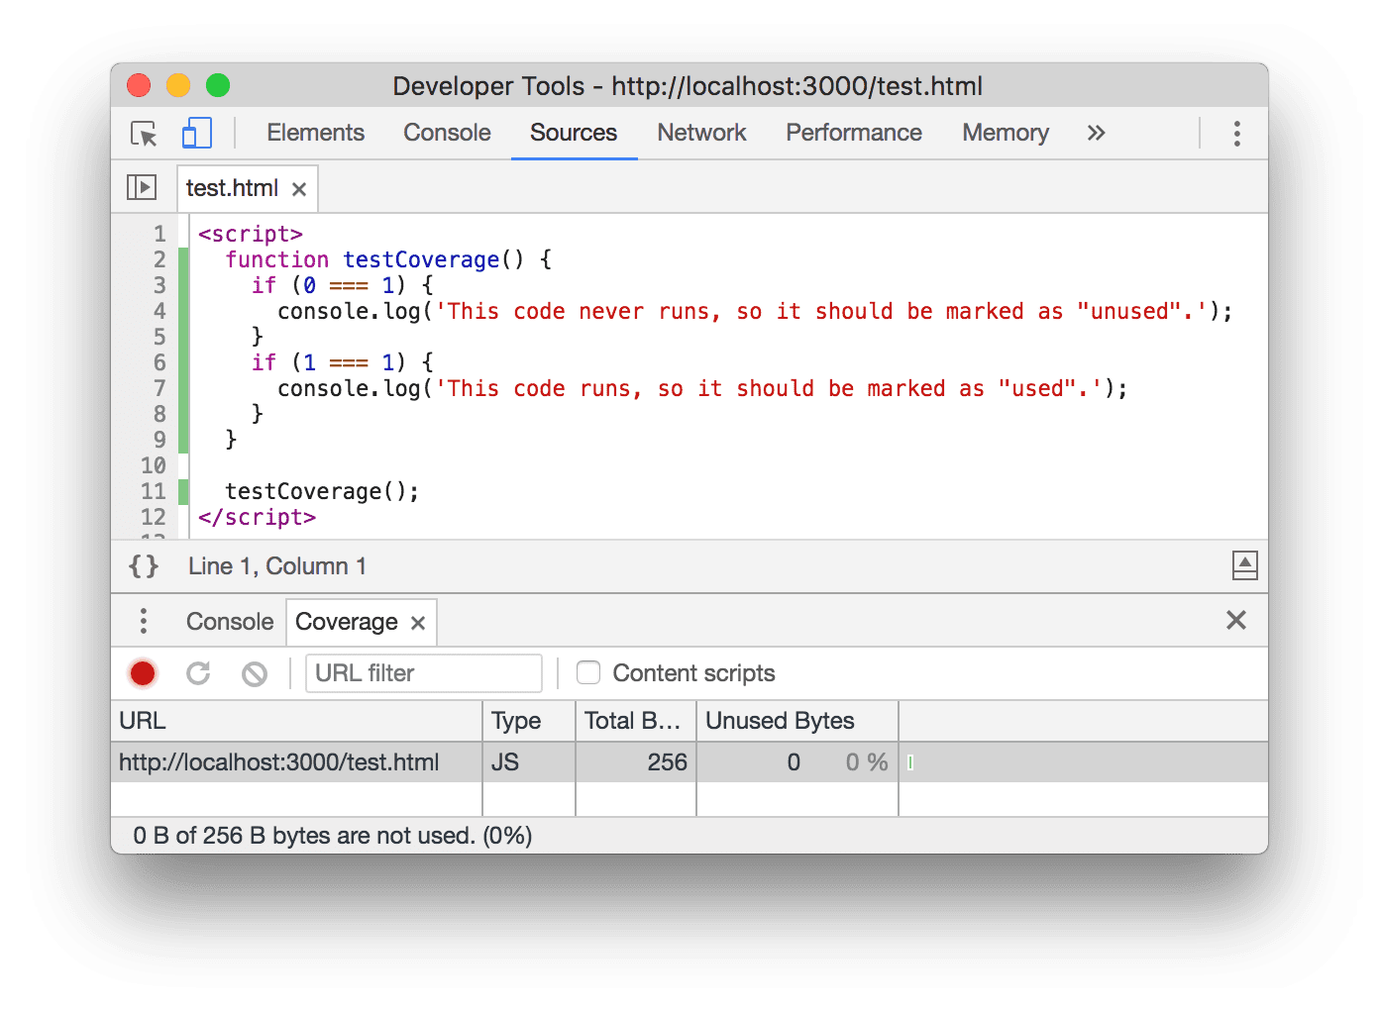Click the green usage bar for test.html
Image resolution: width=1379 pixels, height=1012 pixels.
pos(909,762)
